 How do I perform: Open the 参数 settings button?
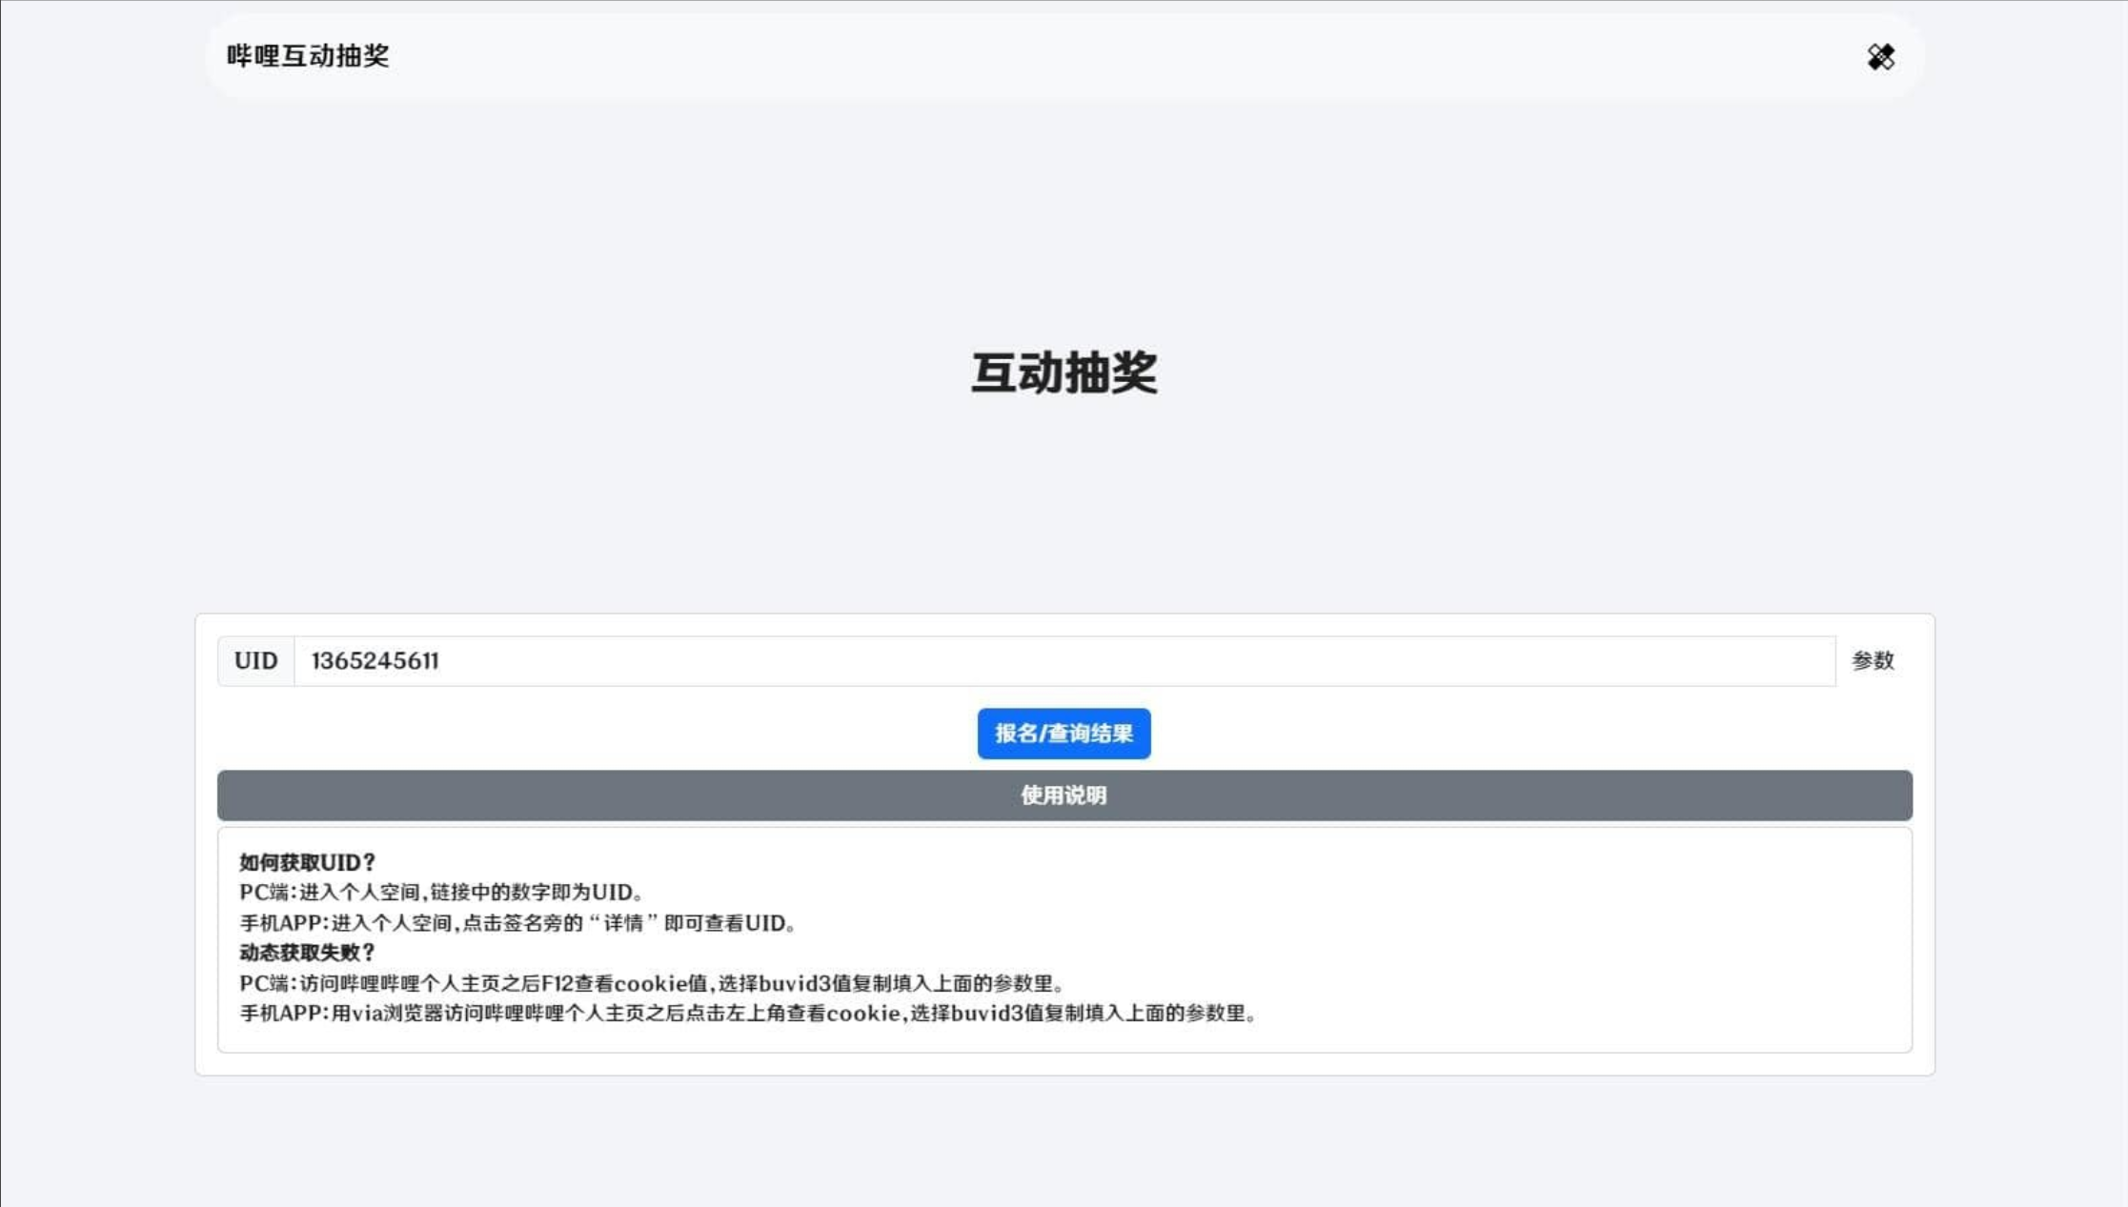pyautogui.click(x=1873, y=661)
